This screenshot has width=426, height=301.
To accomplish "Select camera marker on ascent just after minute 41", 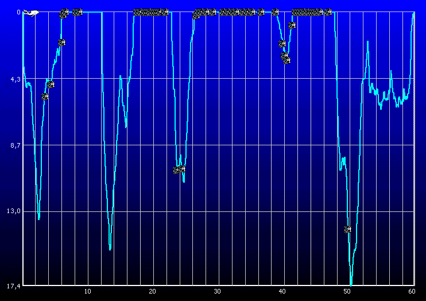I will [292, 25].
